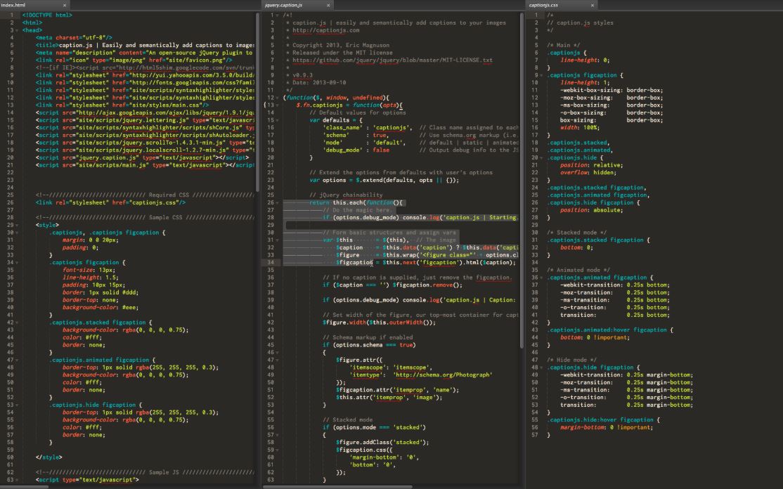783x489 pixels.
Task: Fold the <head> block at index.html line 3
Action: point(17,30)
